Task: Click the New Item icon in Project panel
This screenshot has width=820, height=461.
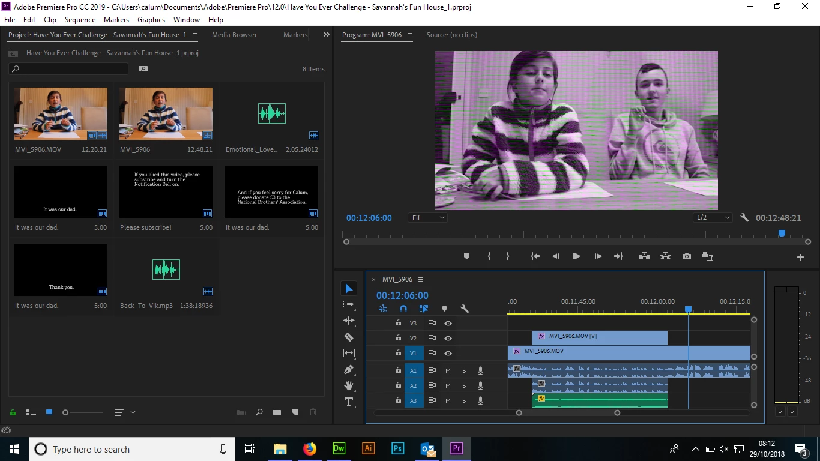Action: pyautogui.click(x=295, y=412)
